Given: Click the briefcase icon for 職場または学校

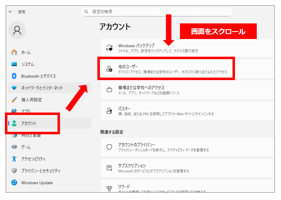Looking at the screenshot, I should click(109, 90).
